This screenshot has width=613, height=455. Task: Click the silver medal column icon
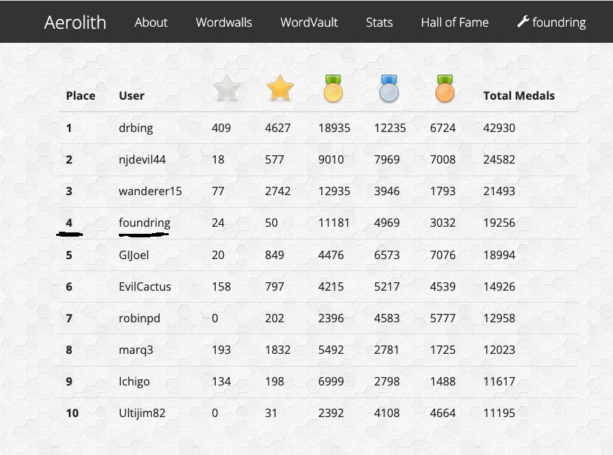tap(389, 88)
